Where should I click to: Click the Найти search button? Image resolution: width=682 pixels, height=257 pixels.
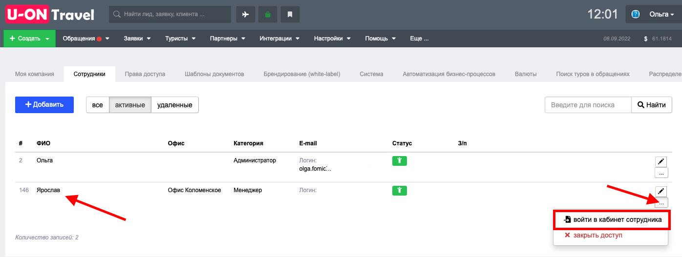coord(652,105)
